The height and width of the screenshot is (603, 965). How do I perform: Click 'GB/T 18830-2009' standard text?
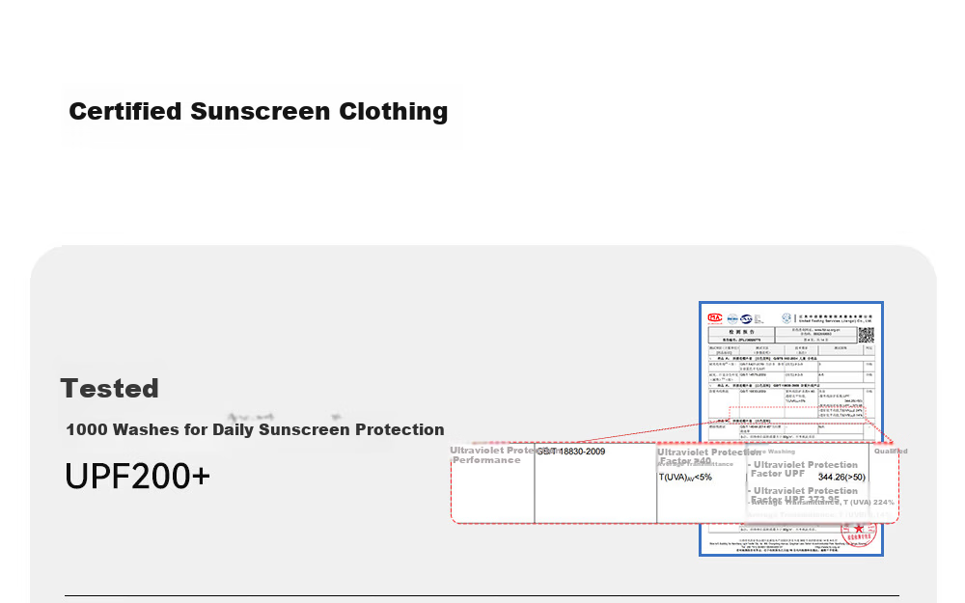[570, 452]
